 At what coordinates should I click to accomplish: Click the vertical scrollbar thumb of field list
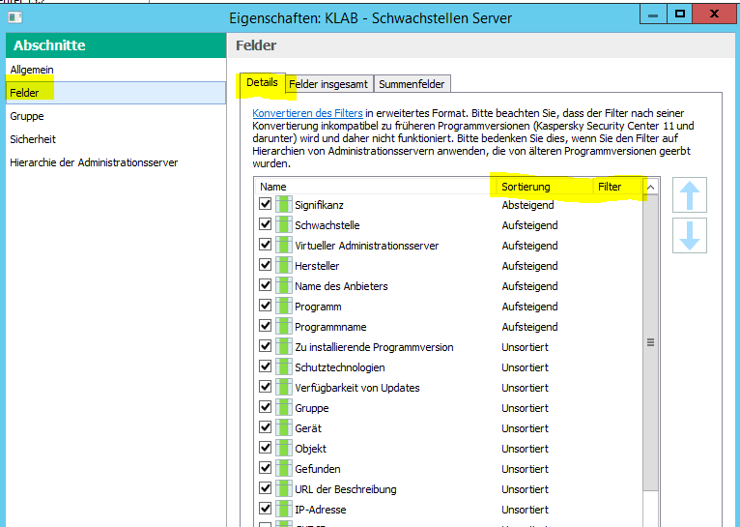click(x=650, y=342)
